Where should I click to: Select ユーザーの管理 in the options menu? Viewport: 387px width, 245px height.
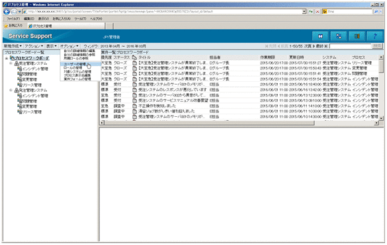pos(80,64)
